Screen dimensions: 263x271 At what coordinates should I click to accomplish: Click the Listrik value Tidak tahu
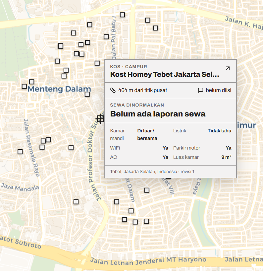tap(219, 131)
